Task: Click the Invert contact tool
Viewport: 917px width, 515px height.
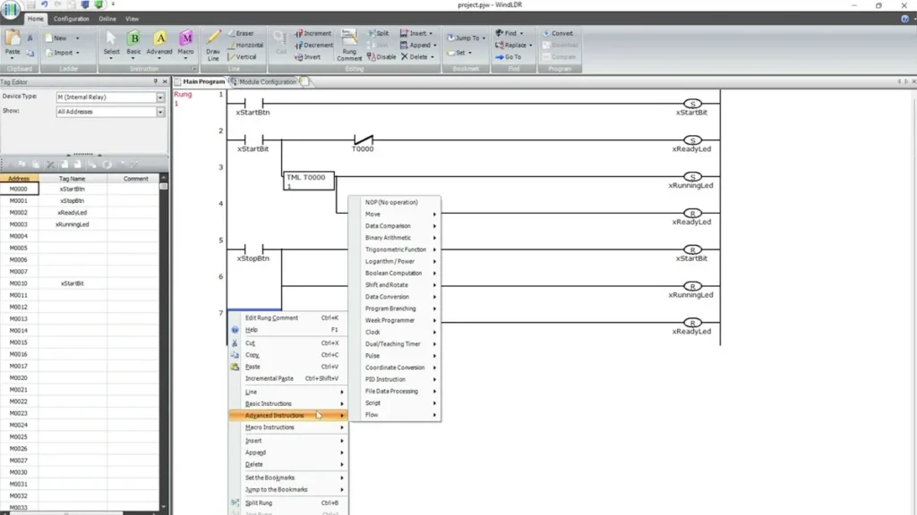Action: click(308, 56)
